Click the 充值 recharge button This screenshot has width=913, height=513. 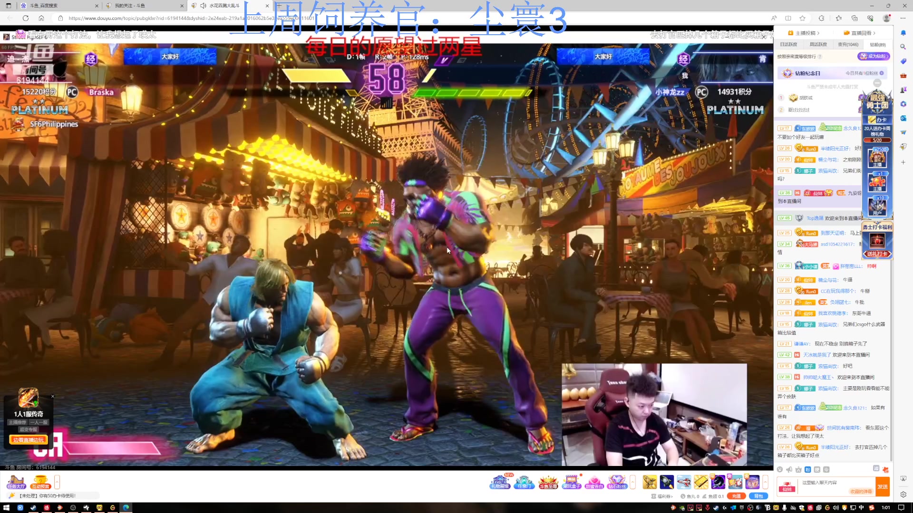point(736,496)
